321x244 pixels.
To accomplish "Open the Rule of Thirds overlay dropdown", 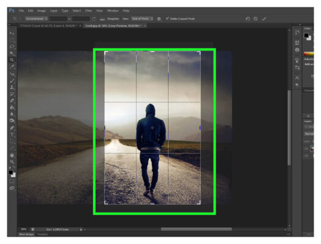I will click(x=142, y=19).
